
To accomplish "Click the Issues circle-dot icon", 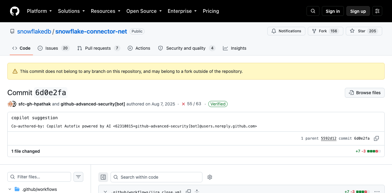I will pos(40,48).
